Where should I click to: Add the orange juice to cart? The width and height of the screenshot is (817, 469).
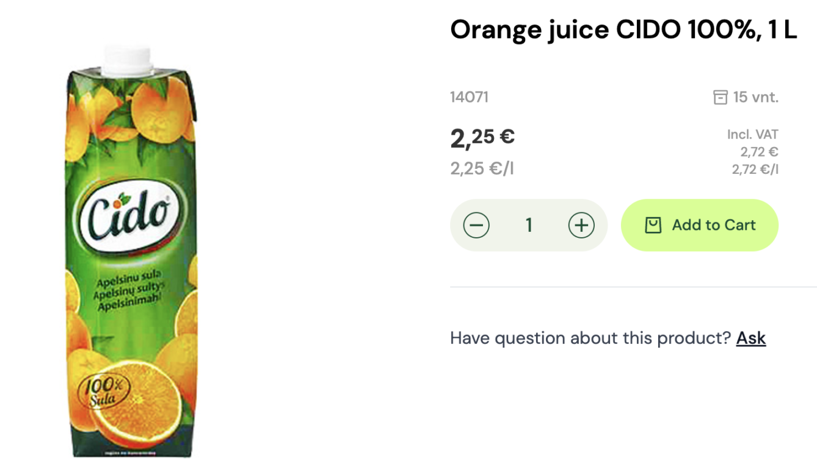pos(700,225)
